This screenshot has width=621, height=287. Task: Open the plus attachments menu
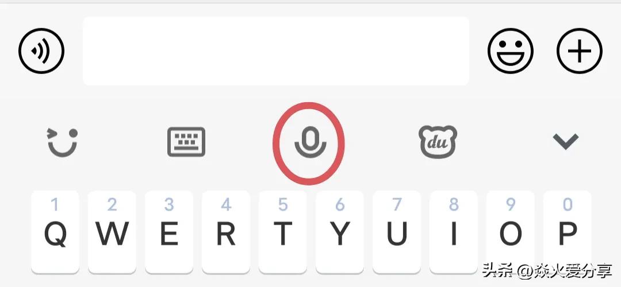point(580,51)
